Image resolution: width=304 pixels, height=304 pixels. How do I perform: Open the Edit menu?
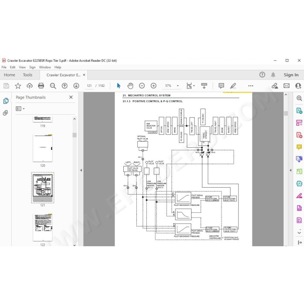[13, 67]
